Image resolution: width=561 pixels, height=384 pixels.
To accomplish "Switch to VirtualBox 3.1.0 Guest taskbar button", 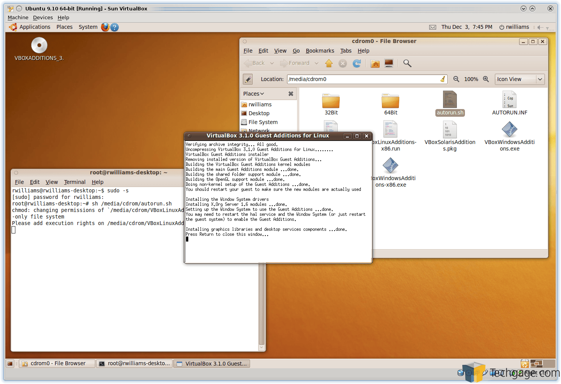I will coord(212,364).
